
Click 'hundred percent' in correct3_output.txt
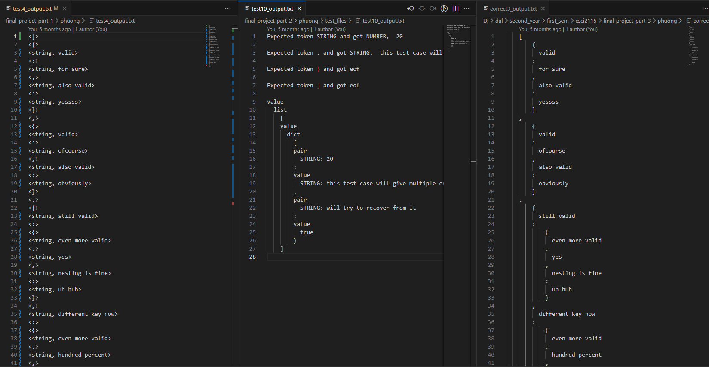tap(577, 355)
